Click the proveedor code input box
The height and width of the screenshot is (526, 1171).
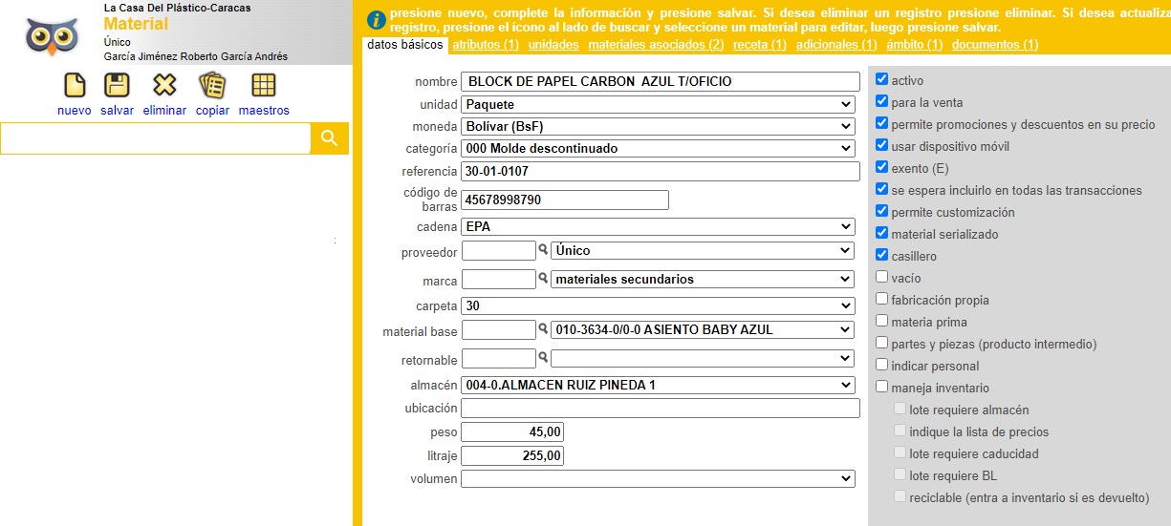499,250
